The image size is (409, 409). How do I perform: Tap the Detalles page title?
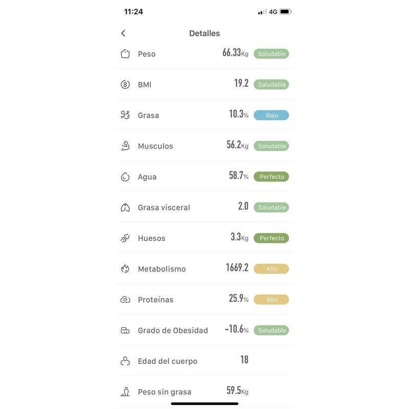tap(204, 33)
